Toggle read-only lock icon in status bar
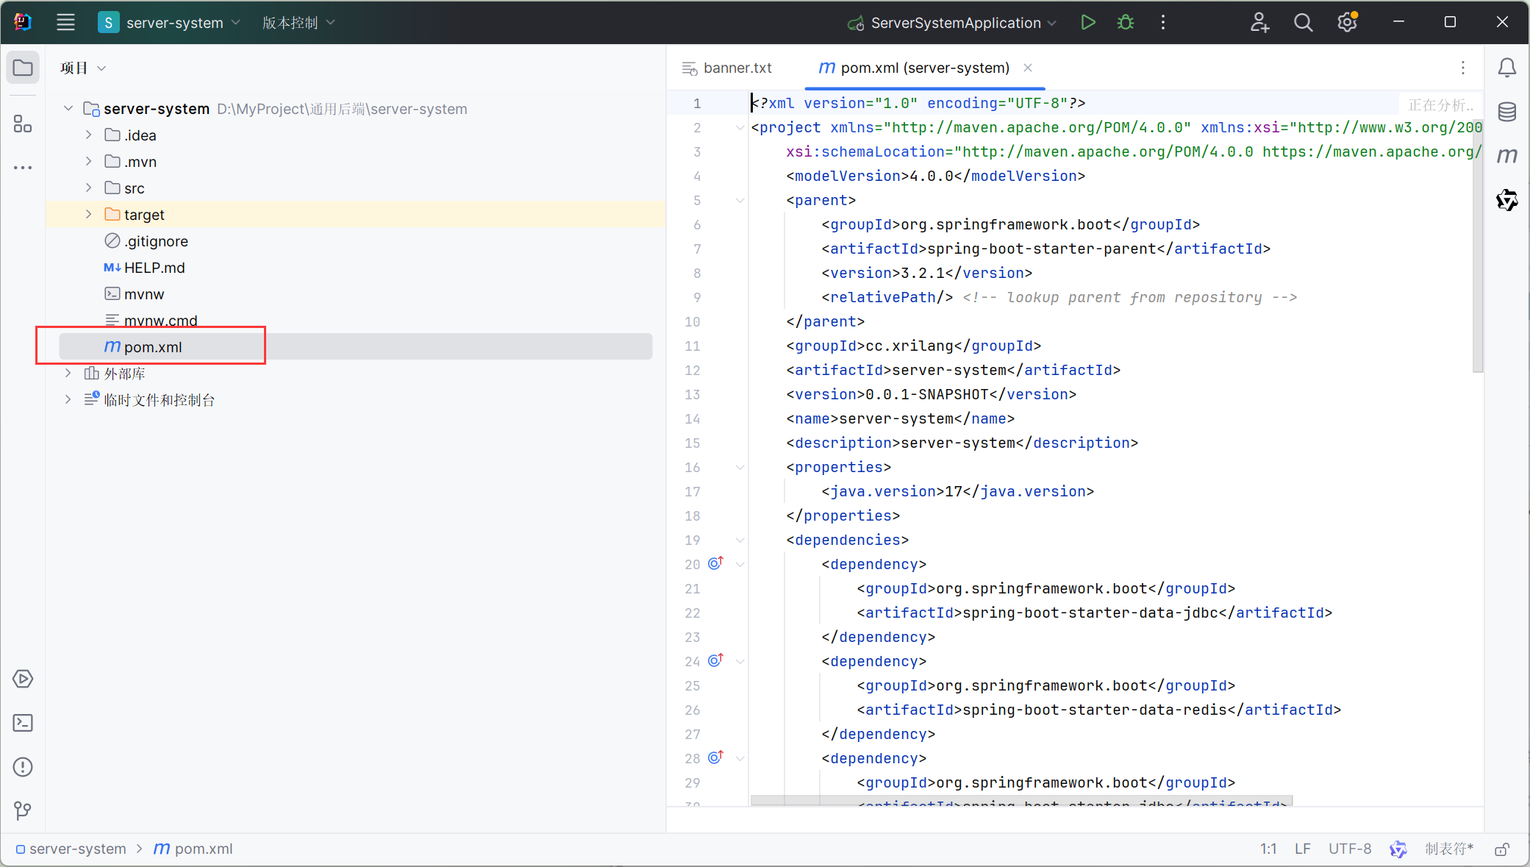The image size is (1530, 867). pyautogui.click(x=1502, y=849)
